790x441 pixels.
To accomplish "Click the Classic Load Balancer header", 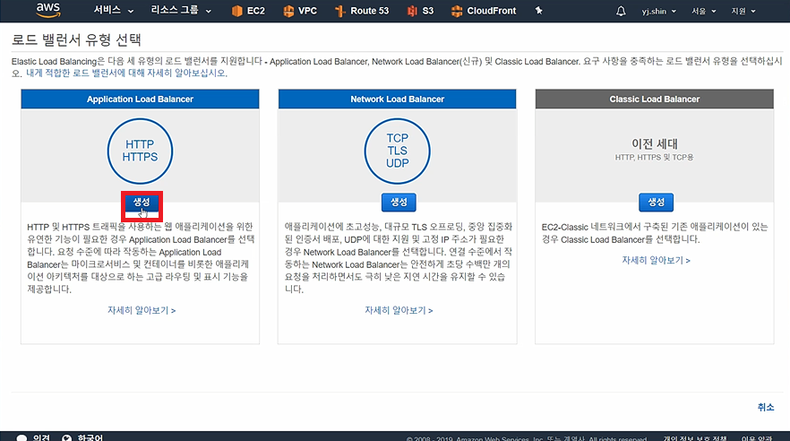I will [x=655, y=99].
